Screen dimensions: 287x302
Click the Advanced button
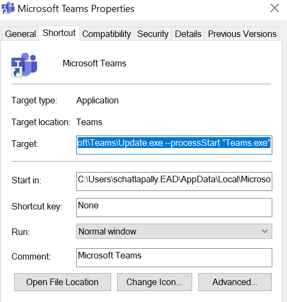(235, 282)
